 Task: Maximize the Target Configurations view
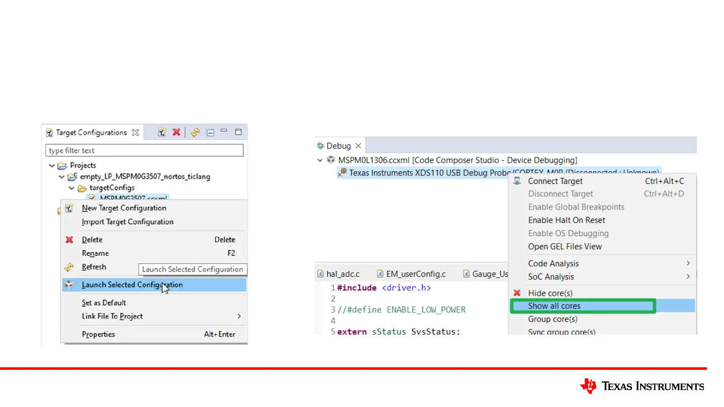point(238,132)
